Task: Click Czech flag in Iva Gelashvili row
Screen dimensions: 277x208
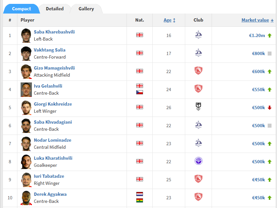Action: coord(139,92)
